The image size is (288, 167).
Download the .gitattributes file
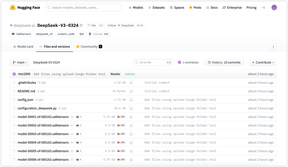(x=131, y=83)
